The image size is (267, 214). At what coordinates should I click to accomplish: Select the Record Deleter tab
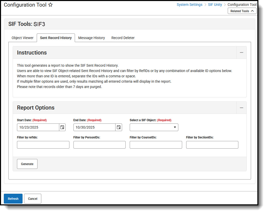(x=123, y=38)
